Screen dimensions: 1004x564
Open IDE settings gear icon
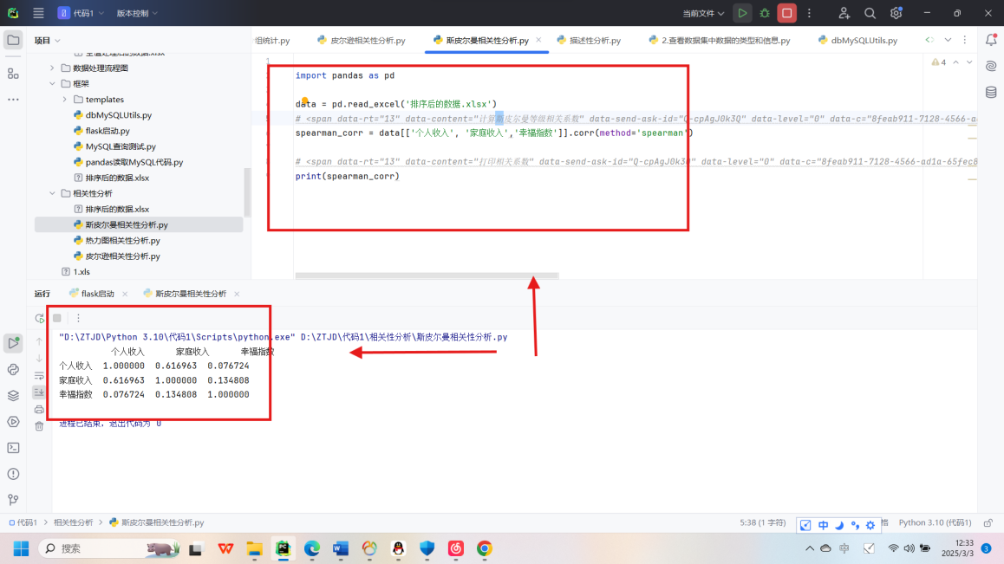896,13
